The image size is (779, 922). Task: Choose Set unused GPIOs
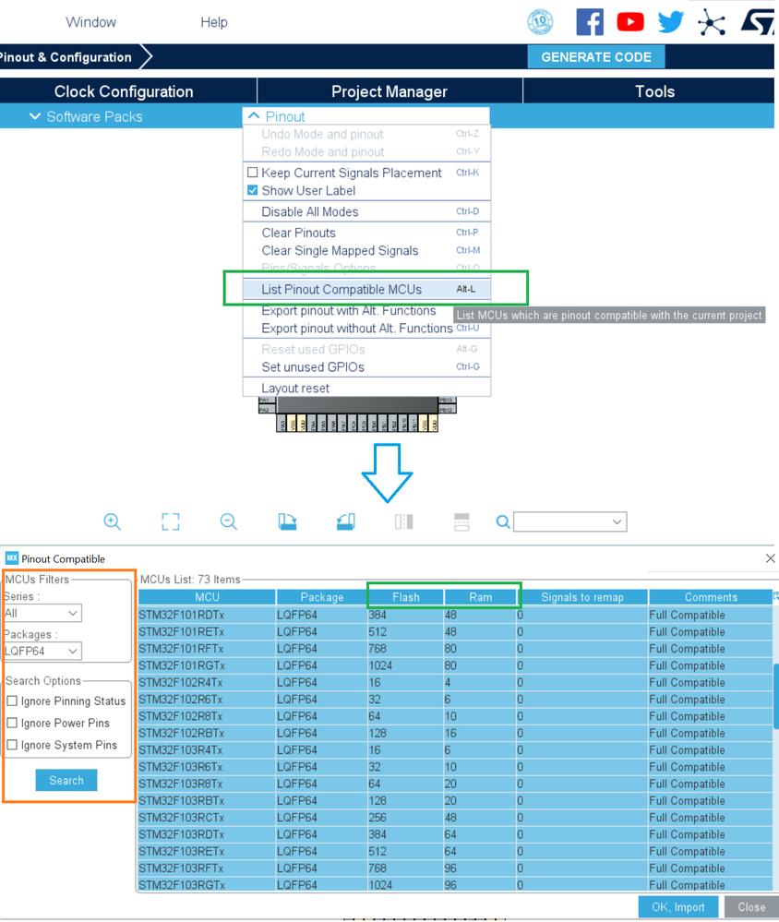(366, 367)
